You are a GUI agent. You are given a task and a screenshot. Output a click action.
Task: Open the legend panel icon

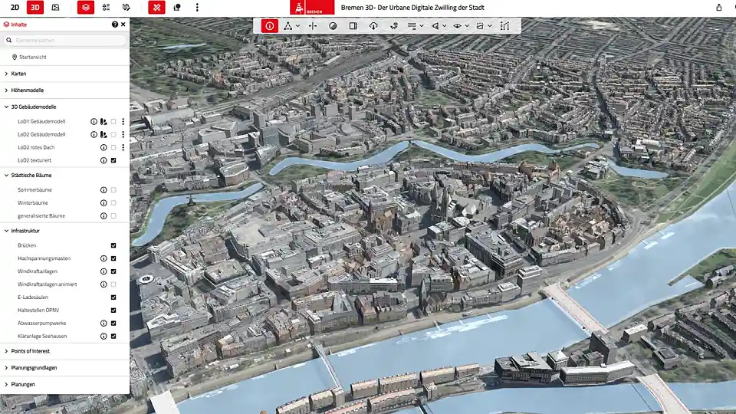[x=106, y=8]
